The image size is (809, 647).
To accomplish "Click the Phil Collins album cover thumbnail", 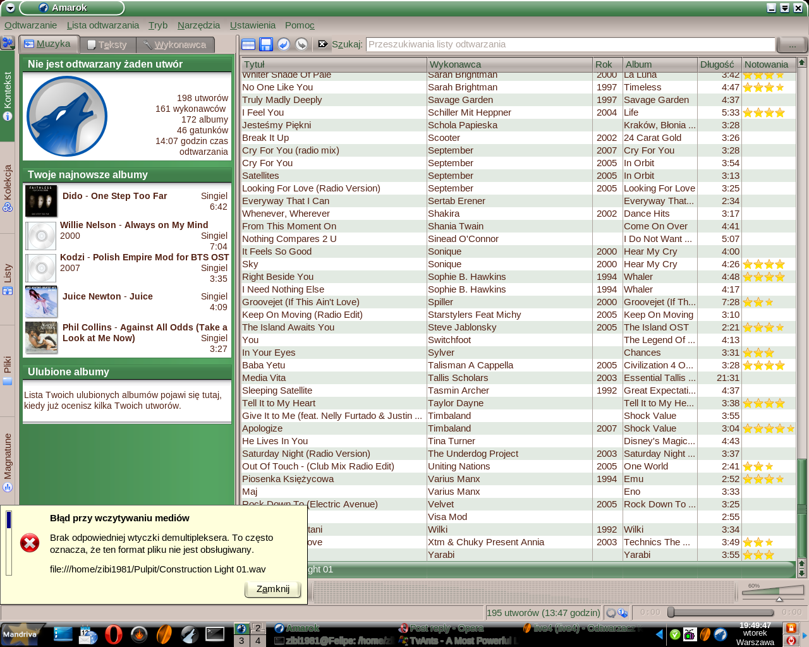I will pyautogui.click(x=42, y=337).
